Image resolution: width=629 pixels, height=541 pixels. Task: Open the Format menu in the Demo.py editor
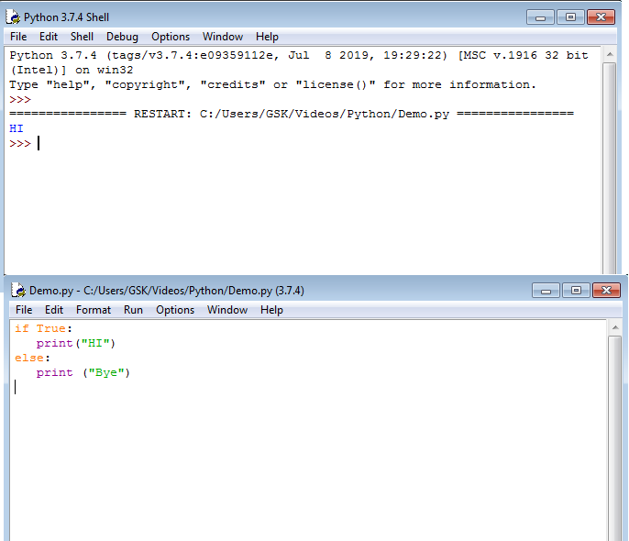coord(94,310)
